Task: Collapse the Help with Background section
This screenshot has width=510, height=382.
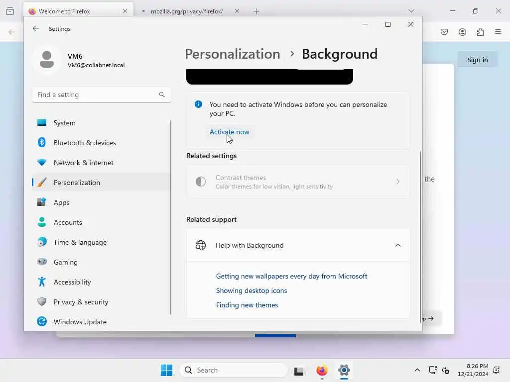Action: point(398,245)
